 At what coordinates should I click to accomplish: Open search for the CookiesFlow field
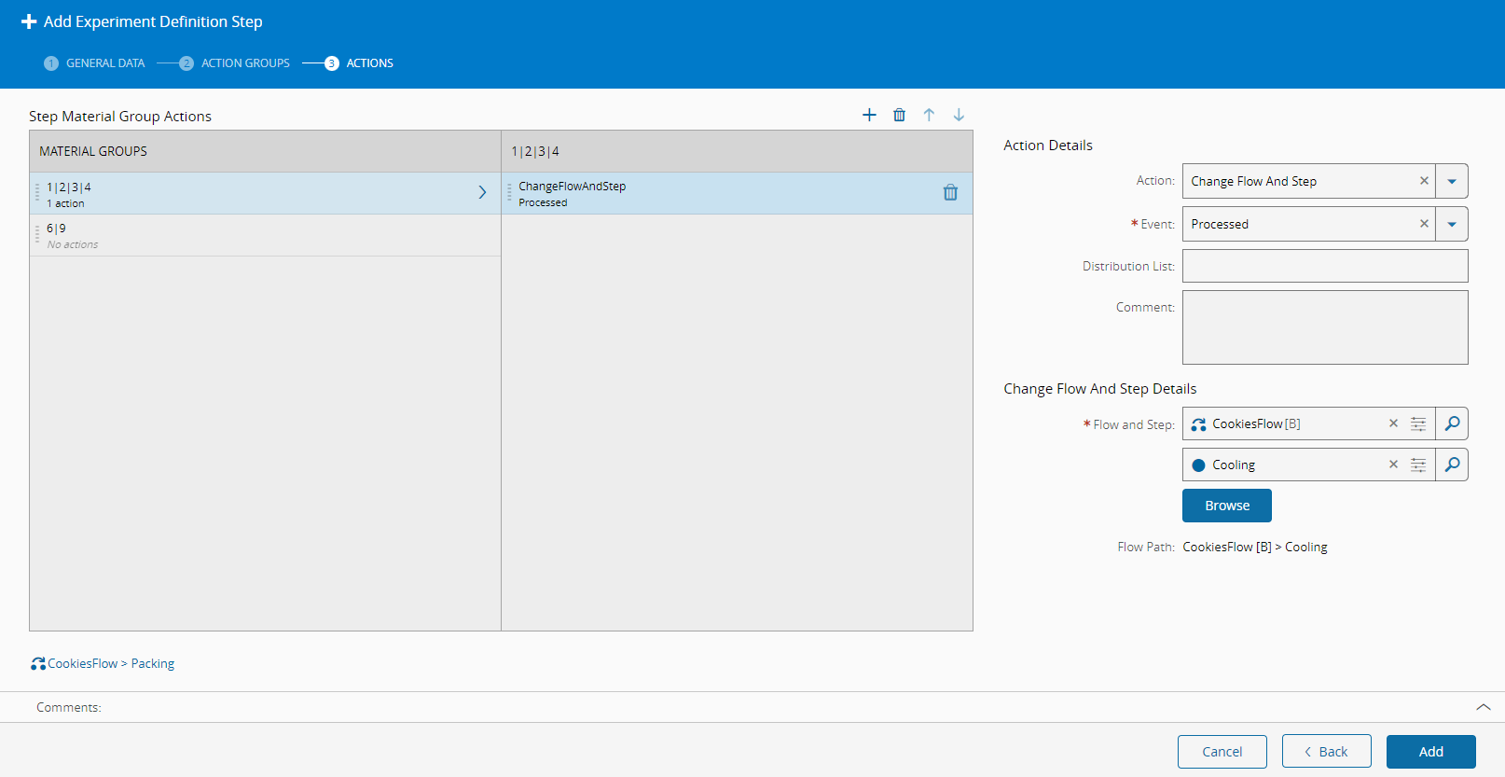point(1452,423)
